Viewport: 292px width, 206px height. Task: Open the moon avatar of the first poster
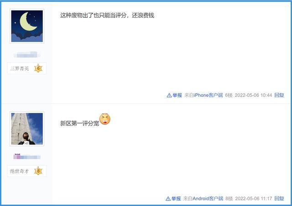27,26
